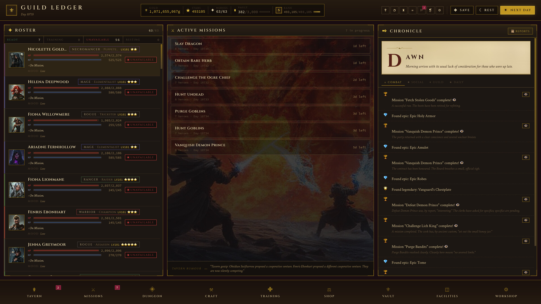Open Vanquish Demon Prince active mission
This screenshot has height=304, width=541.
point(270,147)
